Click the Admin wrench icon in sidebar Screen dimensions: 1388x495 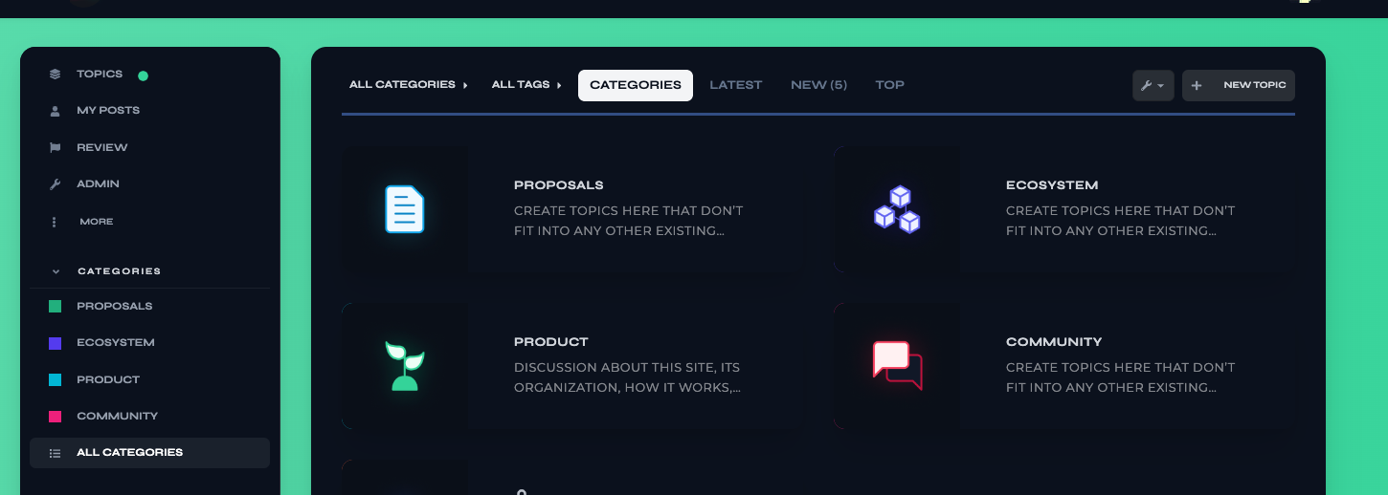[56, 184]
